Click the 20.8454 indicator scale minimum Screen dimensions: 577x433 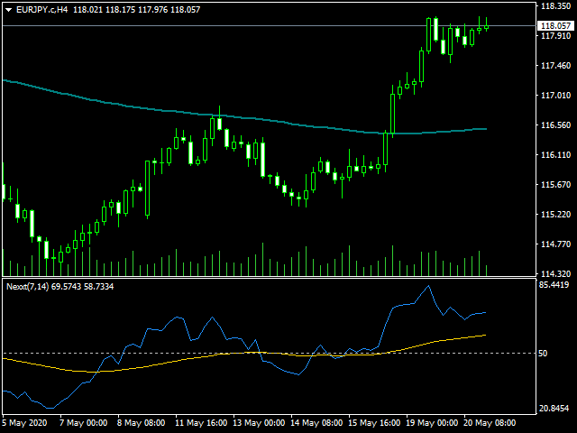[554, 409]
